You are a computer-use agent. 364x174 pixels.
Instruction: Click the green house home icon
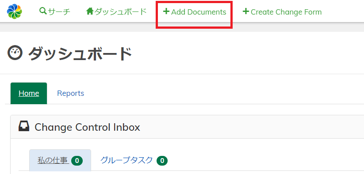[x=90, y=11]
